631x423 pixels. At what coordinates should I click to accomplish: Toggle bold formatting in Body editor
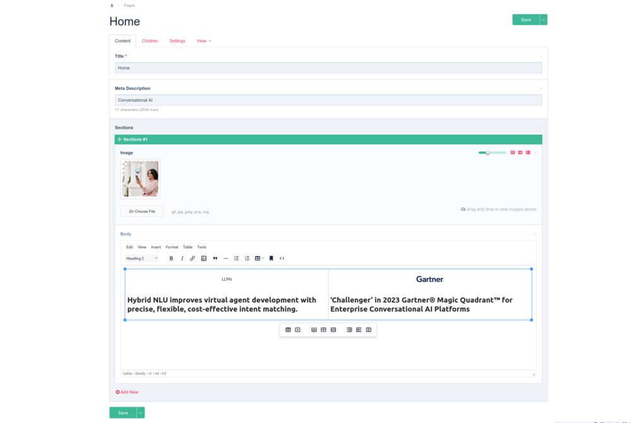171,258
